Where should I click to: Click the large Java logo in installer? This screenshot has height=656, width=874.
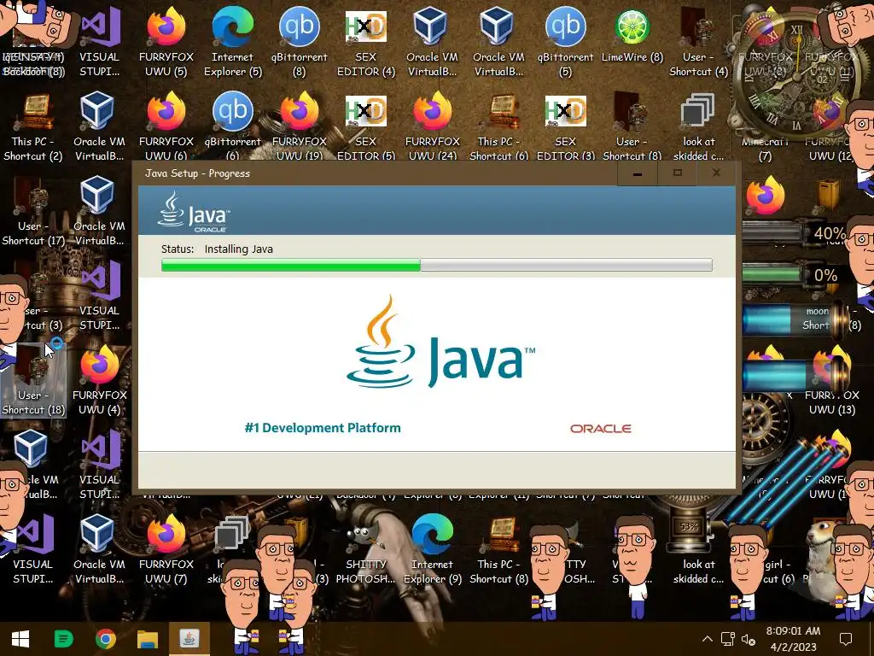coord(440,342)
